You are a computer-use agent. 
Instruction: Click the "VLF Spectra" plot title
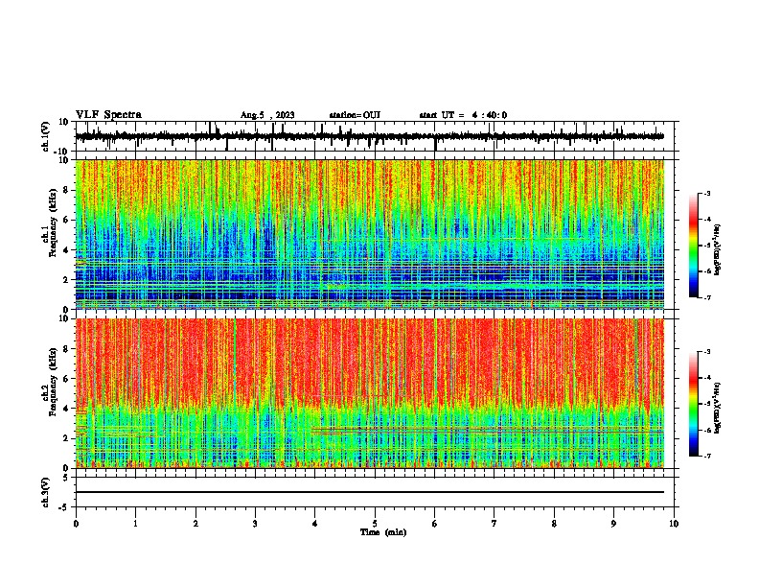pos(108,115)
